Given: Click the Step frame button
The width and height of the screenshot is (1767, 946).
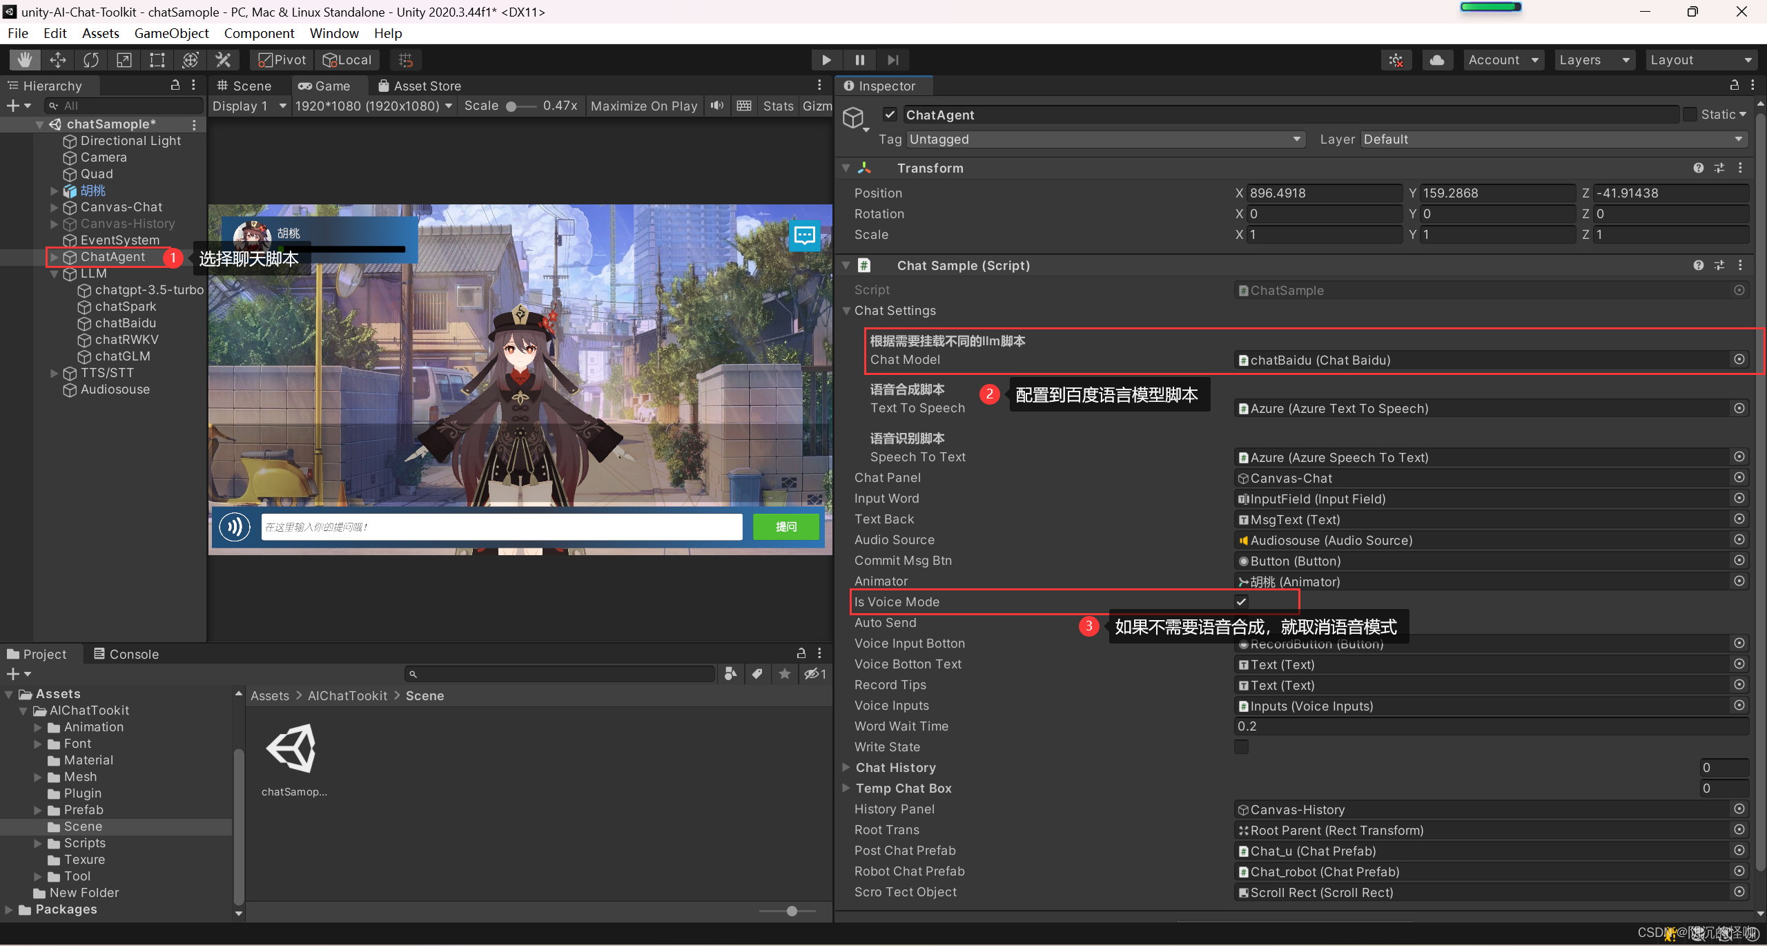Looking at the screenshot, I should pyautogui.click(x=893, y=59).
